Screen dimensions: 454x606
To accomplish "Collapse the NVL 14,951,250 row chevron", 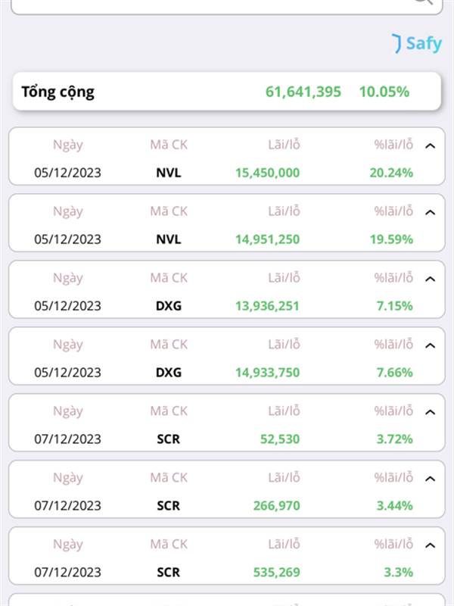I will click(430, 212).
